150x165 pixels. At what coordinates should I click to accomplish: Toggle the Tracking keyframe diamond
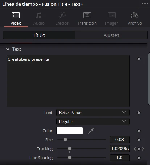139,149
